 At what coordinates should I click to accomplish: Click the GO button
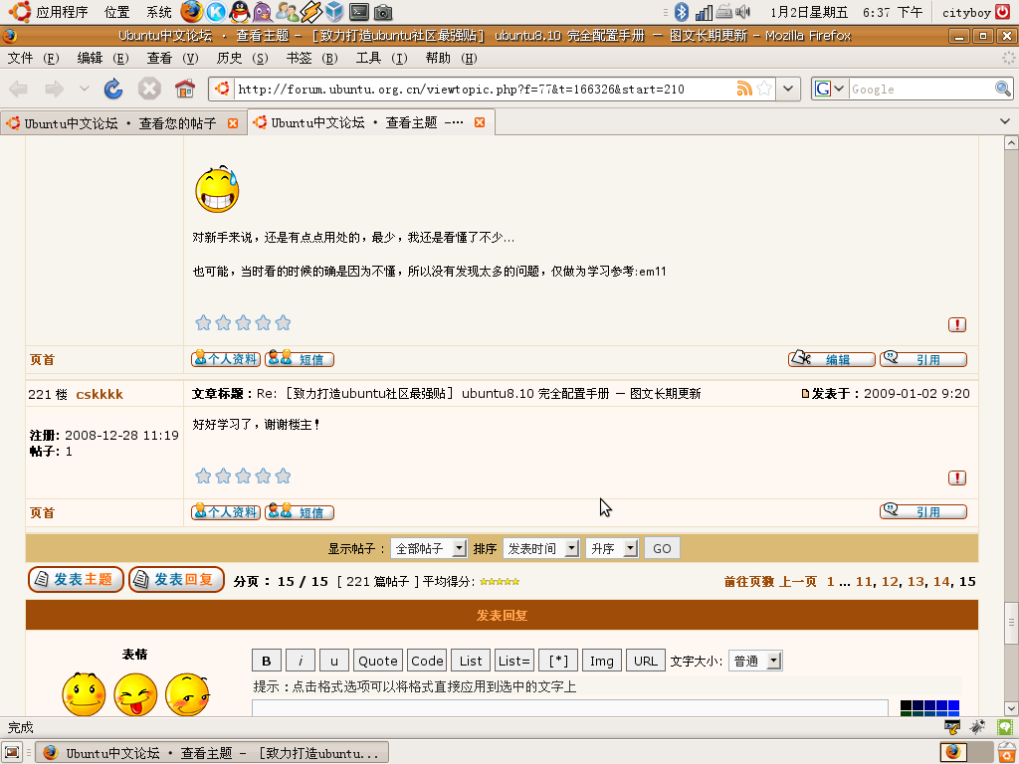click(x=662, y=548)
